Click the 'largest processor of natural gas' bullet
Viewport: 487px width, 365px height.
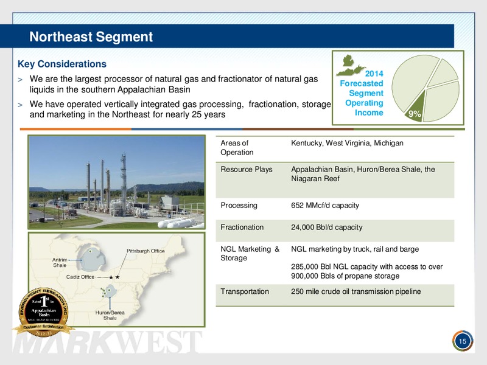tap(173, 84)
